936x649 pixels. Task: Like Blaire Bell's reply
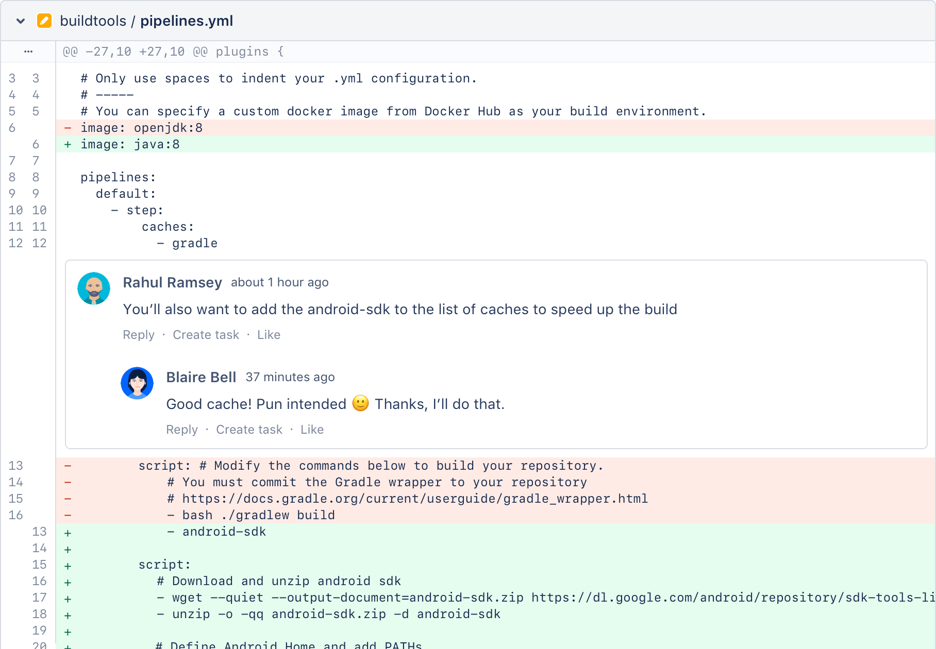(x=312, y=430)
